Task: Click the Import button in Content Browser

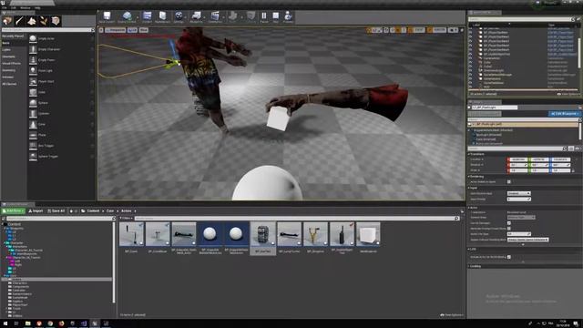Action: [x=36, y=210]
